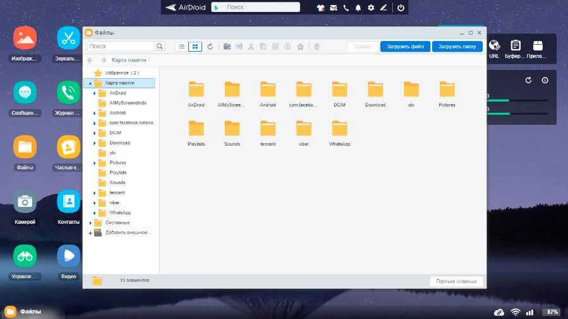Open the Download folder thumbnail

[x=375, y=90]
